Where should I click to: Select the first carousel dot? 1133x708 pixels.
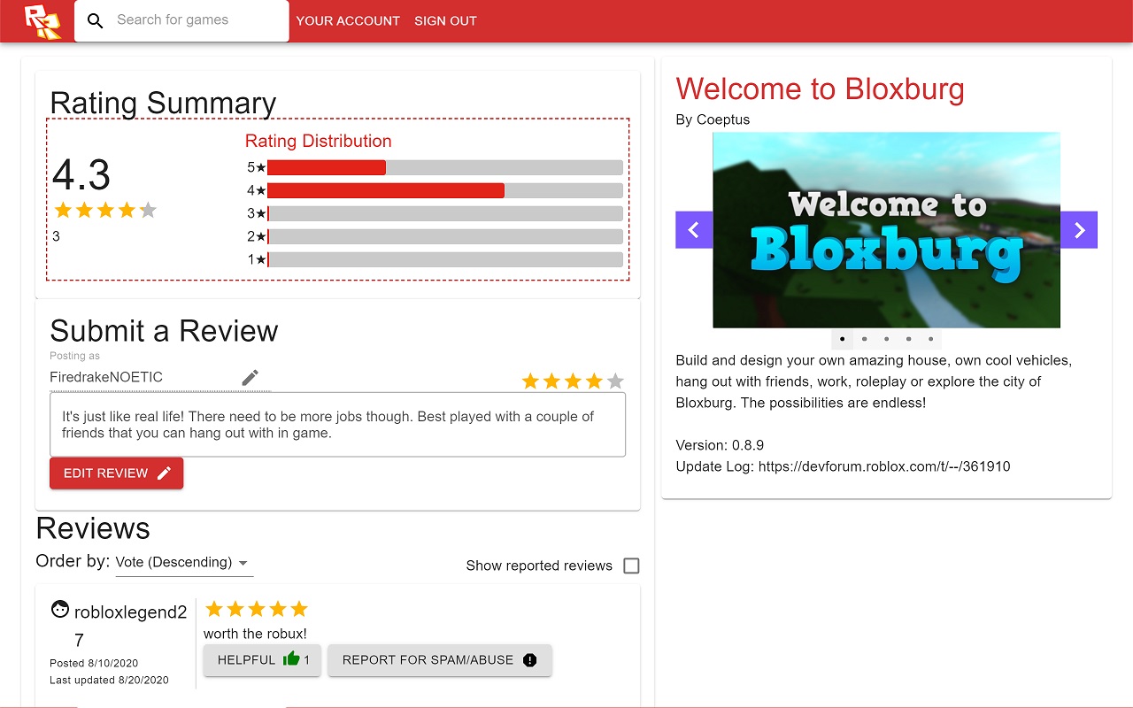pyautogui.click(x=842, y=339)
